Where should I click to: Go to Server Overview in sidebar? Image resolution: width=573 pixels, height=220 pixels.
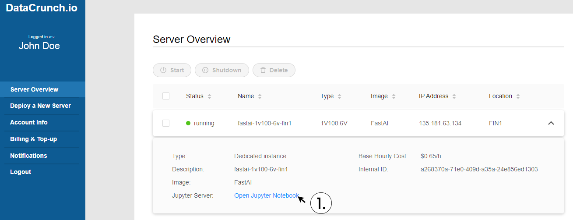tap(34, 89)
